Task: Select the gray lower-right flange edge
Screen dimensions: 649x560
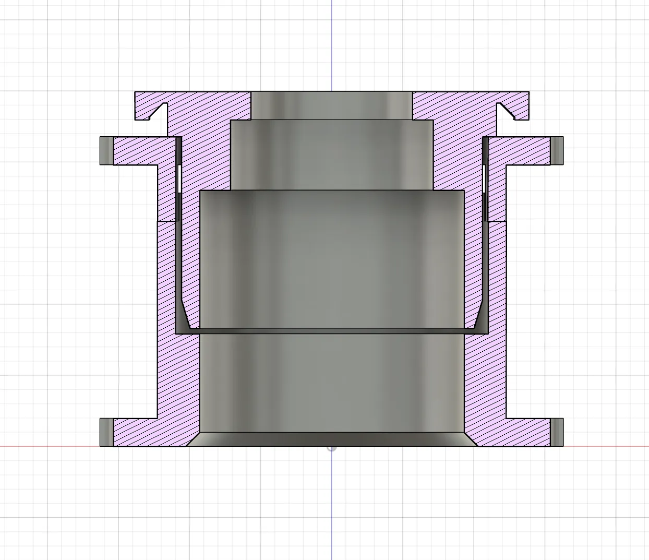Action: pyautogui.click(x=557, y=432)
